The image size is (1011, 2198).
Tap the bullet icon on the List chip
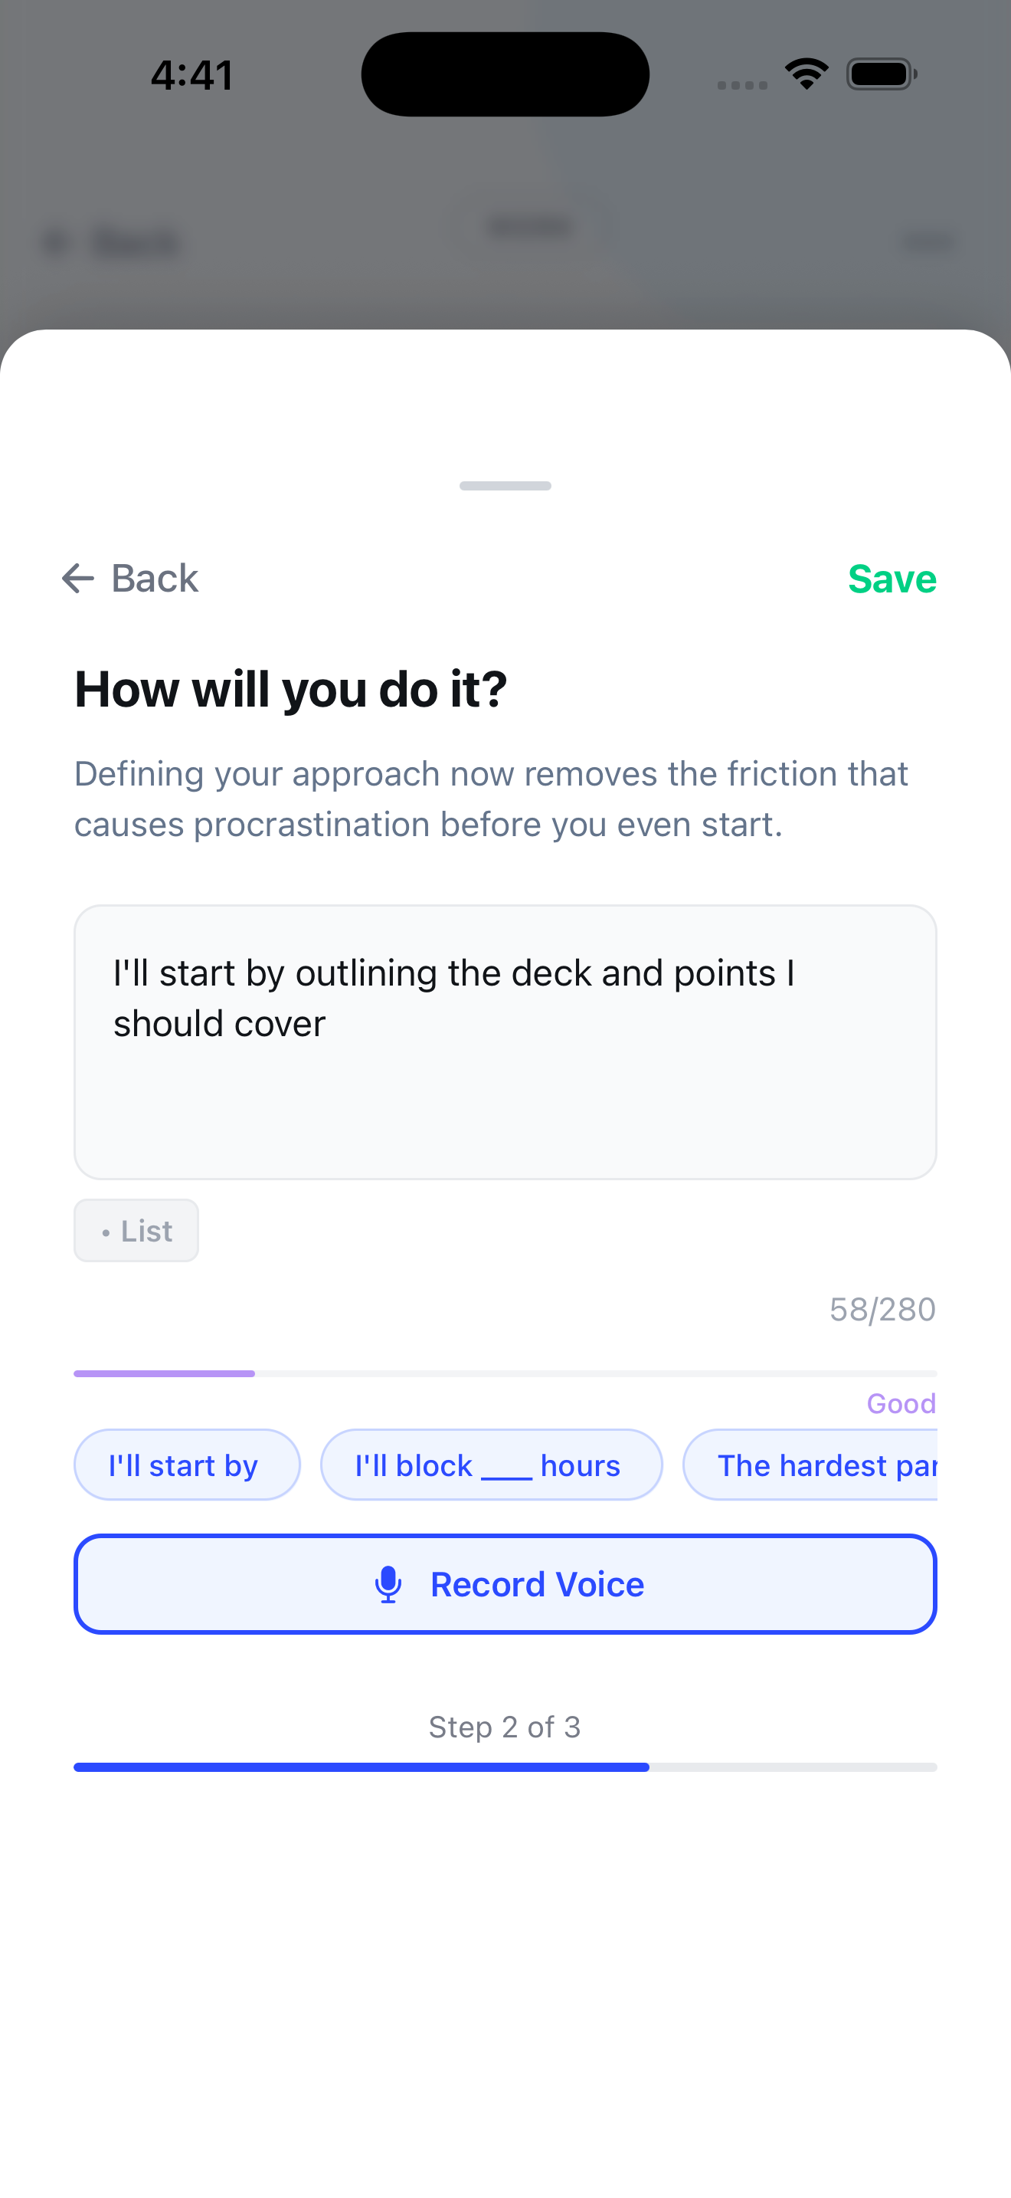[x=106, y=1232]
